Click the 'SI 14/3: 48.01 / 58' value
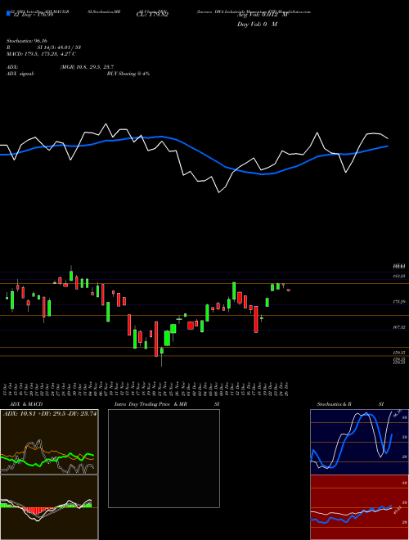 [x=59, y=47]
